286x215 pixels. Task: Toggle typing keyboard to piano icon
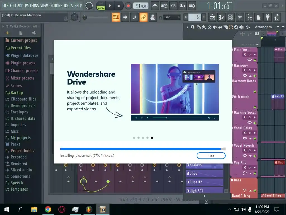point(116,17)
